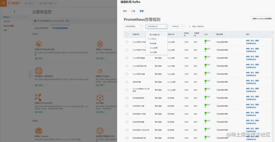The width and height of the screenshot is (275, 142).
Task: Open the region selector dropdown in the top bar
Action: coord(48,3)
